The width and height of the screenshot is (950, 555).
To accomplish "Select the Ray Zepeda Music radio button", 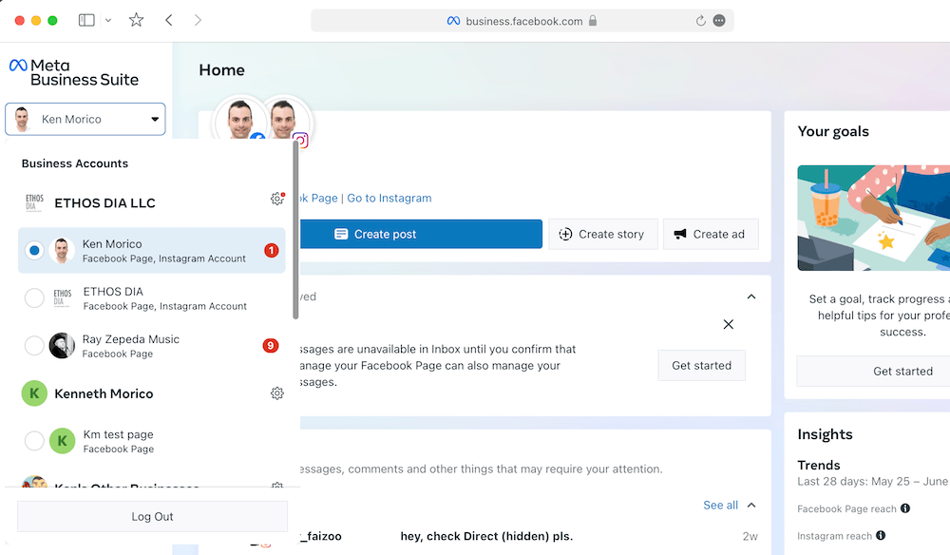I will point(34,346).
